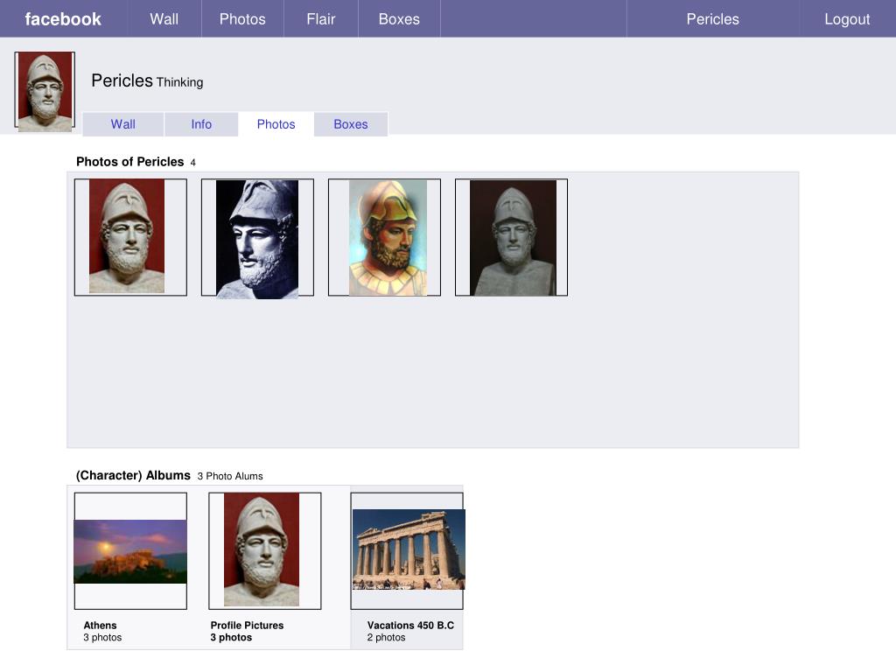Switch to the Wall profile tab
Screen dimensions: 896x672
click(x=122, y=124)
